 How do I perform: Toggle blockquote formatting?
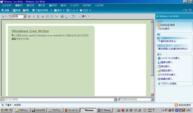point(56,16)
